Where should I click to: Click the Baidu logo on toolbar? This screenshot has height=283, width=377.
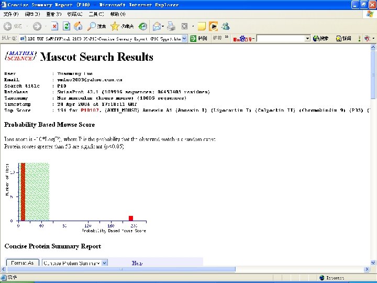point(242,38)
